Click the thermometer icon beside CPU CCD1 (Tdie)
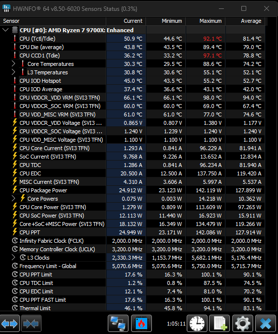This screenshot has height=334, width=278. point(15,56)
